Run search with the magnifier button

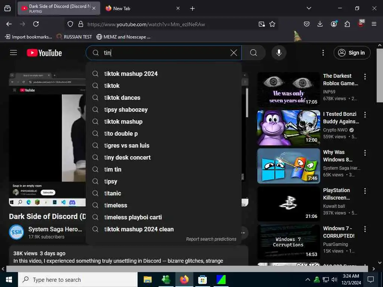(x=254, y=52)
